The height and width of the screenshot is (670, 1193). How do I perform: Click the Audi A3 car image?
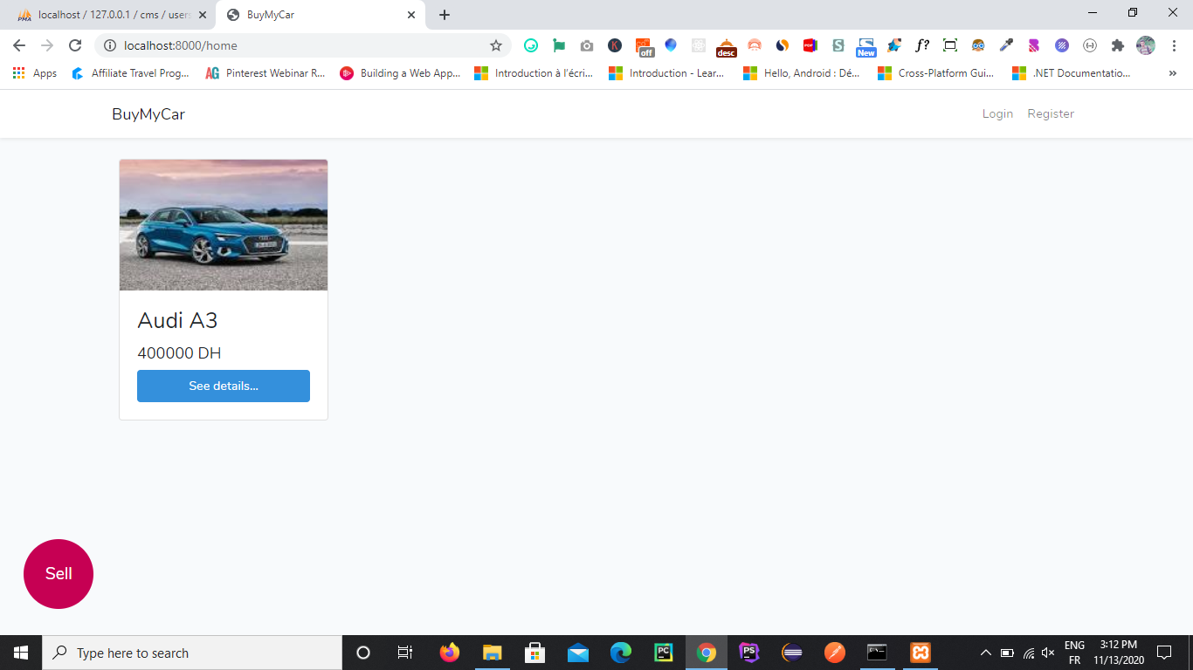point(224,225)
